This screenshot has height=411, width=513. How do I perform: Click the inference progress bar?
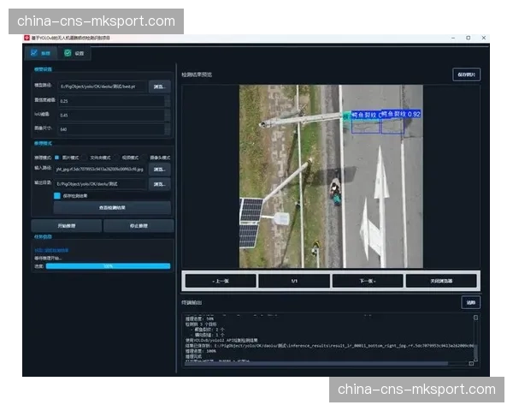pos(108,266)
